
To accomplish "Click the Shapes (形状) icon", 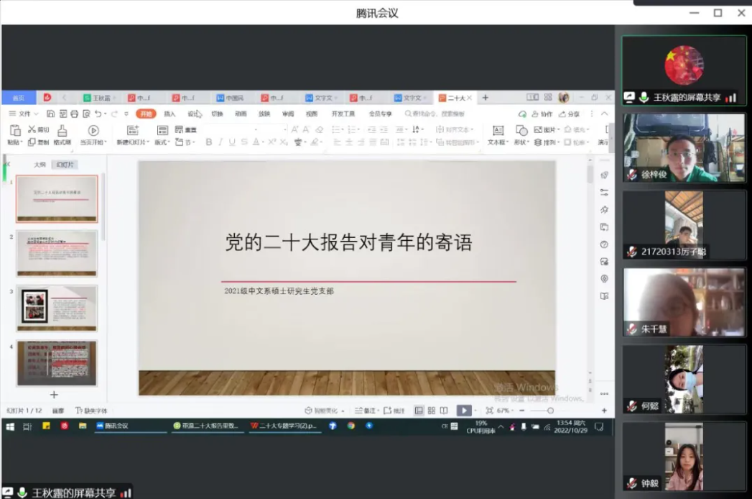I will pyautogui.click(x=521, y=130).
